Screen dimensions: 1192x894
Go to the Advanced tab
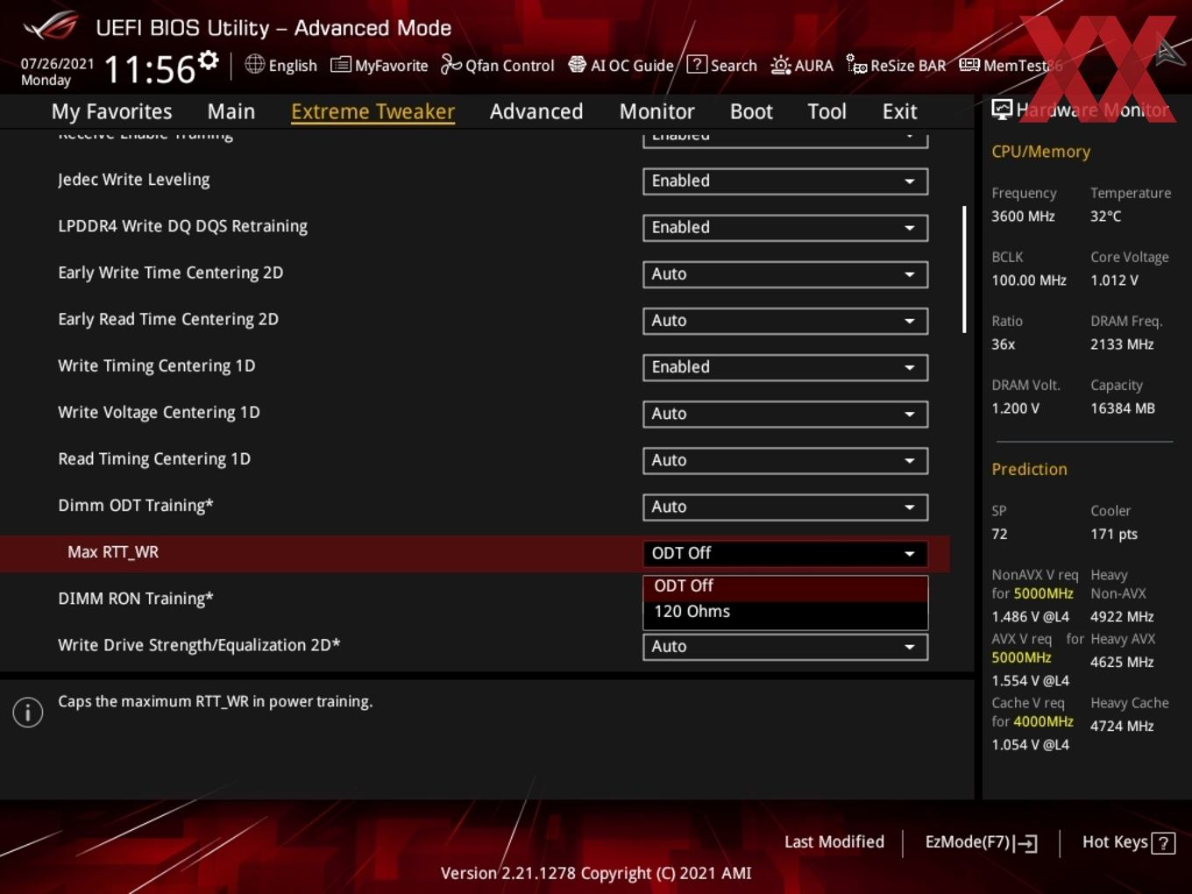[x=536, y=111]
